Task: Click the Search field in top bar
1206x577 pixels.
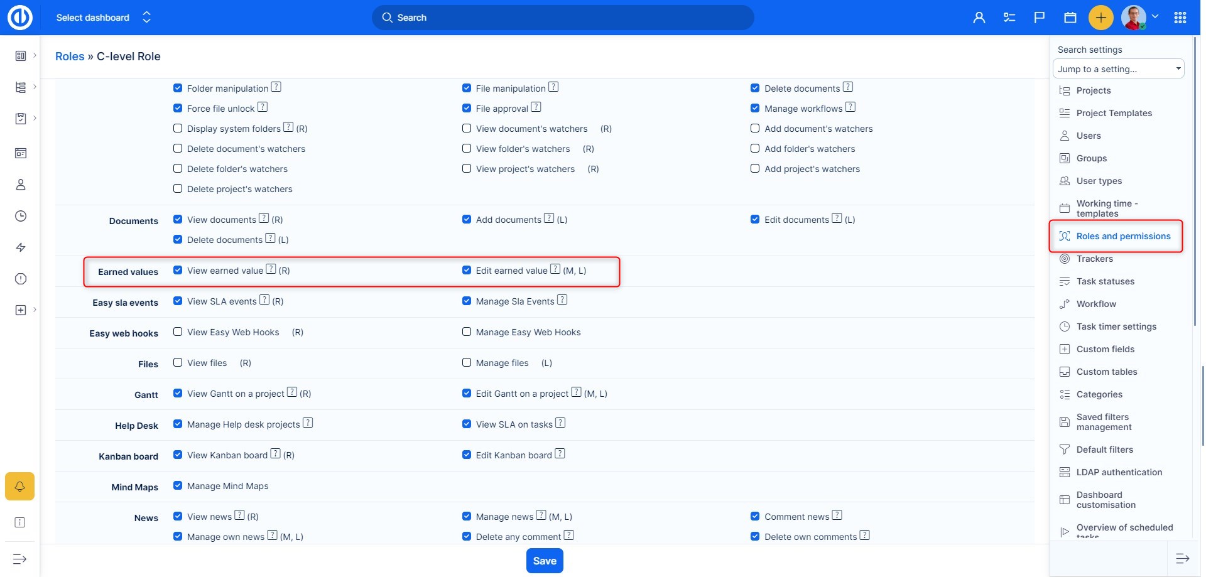Action: (x=563, y=18)
